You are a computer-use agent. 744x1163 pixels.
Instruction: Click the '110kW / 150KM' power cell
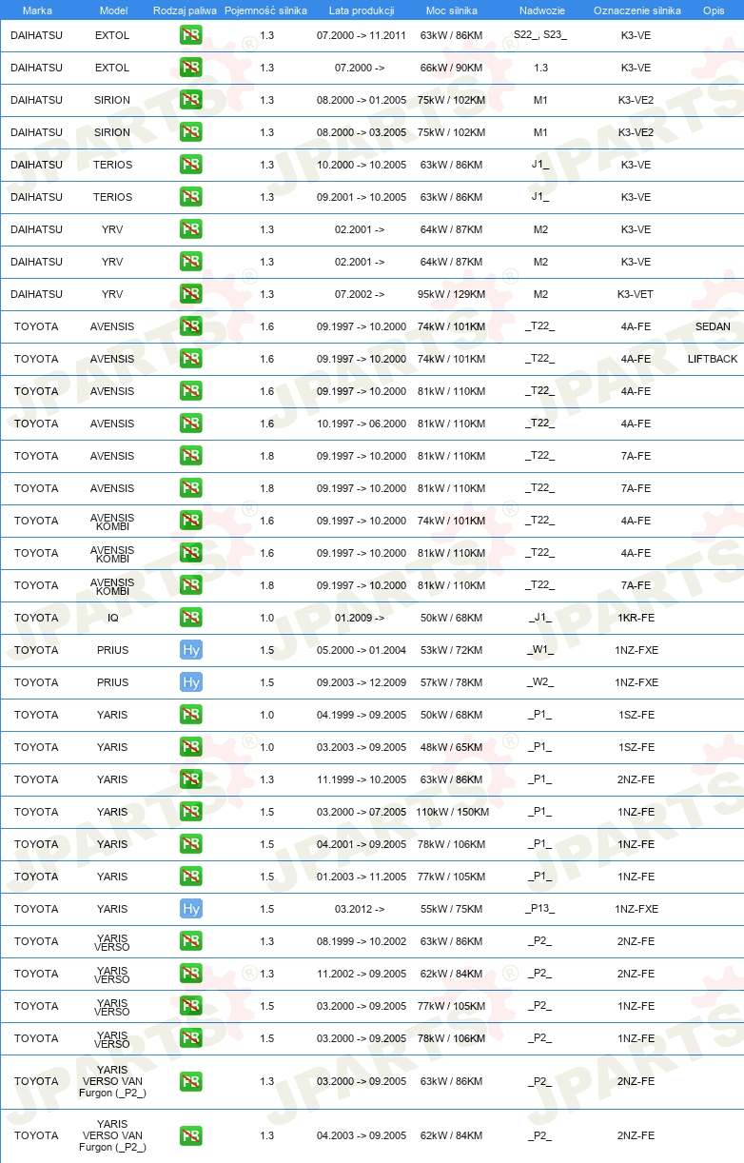coord(451,812)
